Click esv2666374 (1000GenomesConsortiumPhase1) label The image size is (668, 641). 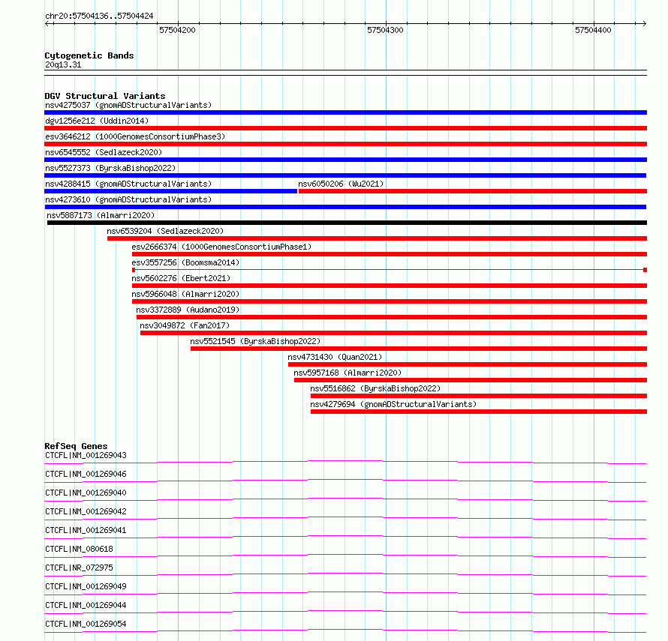221,247
